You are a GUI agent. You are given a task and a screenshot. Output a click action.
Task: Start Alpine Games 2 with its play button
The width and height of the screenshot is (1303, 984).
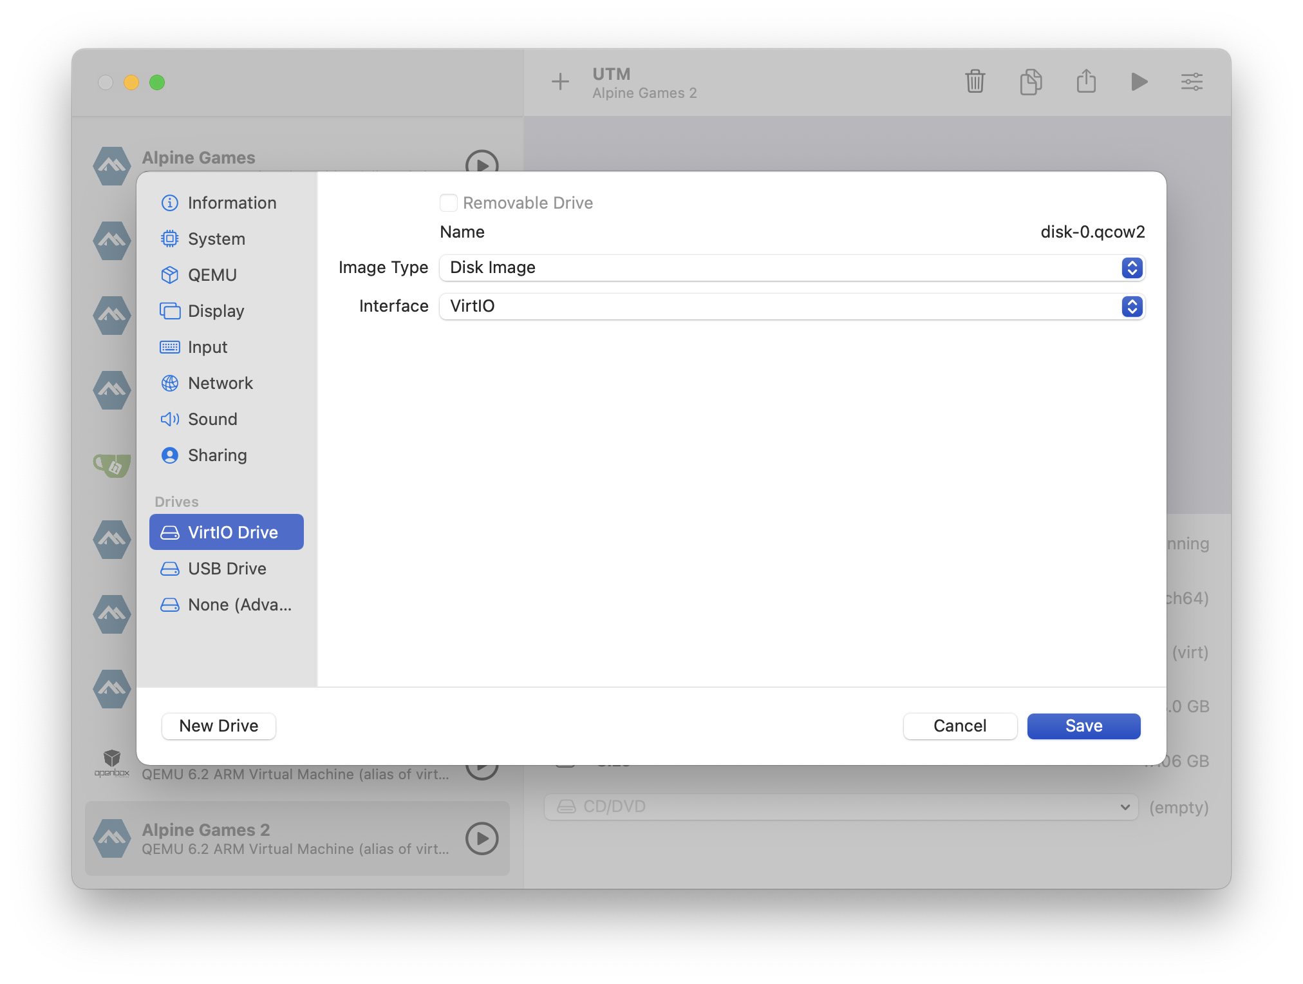pos(482,839)
